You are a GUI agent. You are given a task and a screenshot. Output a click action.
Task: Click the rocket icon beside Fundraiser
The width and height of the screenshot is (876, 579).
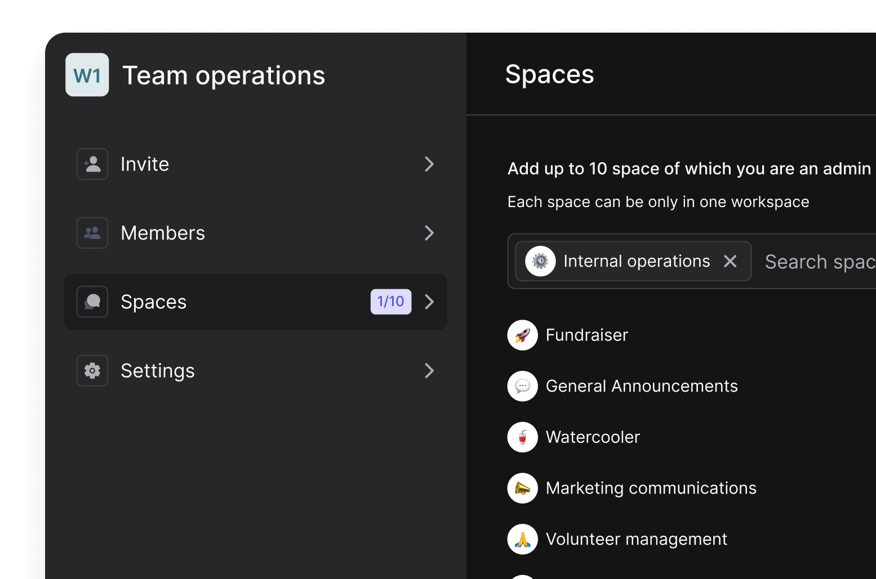point(522,335)
